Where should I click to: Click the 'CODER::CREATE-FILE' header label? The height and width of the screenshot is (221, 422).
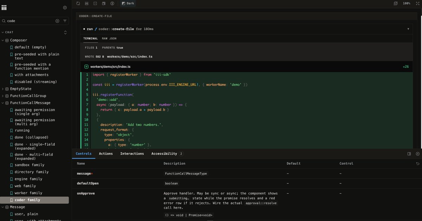(96, 16)
